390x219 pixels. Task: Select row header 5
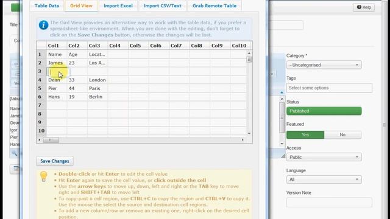41,88
